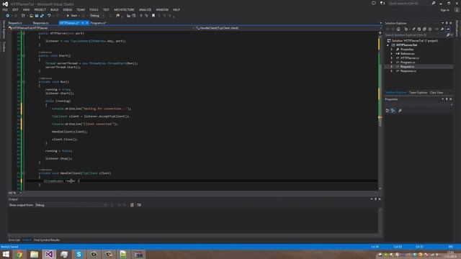Open Chrome from the taskbar

coord(19,254)
